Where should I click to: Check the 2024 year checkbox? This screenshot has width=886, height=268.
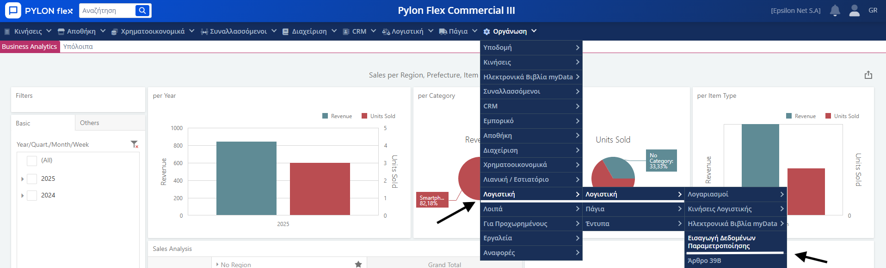pos(32,196)
